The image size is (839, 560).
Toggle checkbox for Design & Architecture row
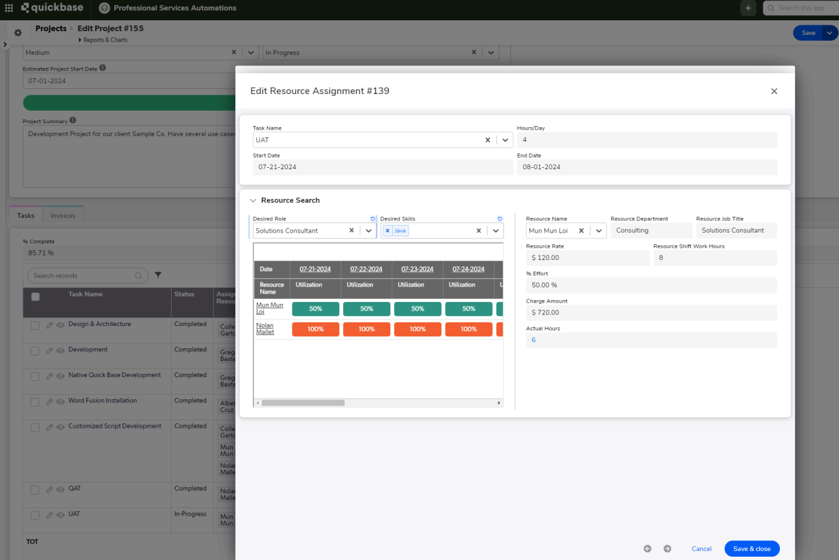36,325
